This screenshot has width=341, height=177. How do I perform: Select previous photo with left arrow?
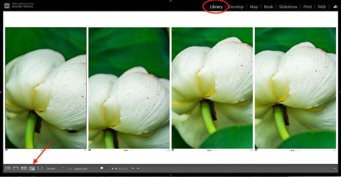(x=133, y=169)
